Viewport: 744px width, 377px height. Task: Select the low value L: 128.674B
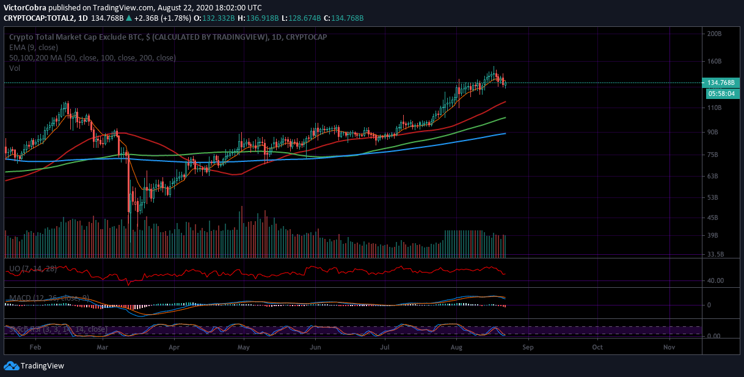coord(301,18)
